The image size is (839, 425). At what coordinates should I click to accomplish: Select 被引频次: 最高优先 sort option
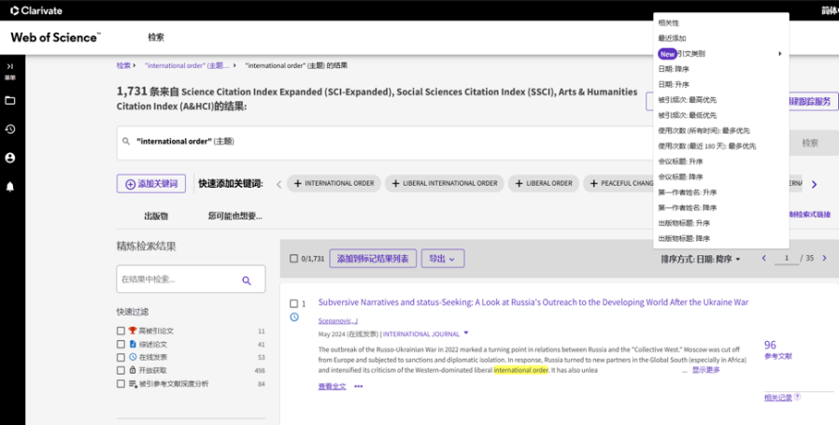coord(687,100)
